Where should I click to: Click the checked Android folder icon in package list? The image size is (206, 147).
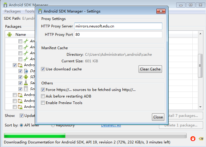(x=20, y=65)
